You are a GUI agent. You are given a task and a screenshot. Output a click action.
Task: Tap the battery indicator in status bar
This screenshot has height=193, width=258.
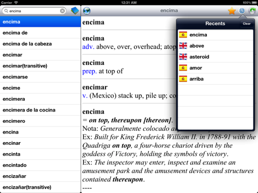pyautogui.click(x=254, y=3)
